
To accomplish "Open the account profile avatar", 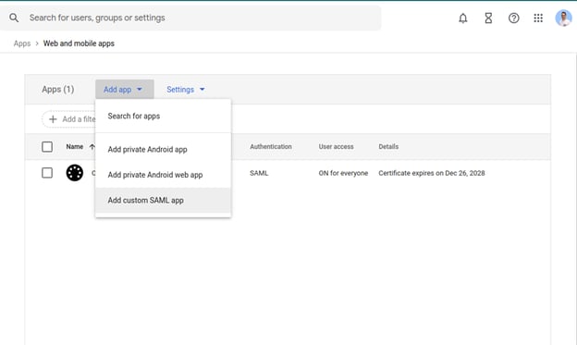I will (x=563, y=18).
